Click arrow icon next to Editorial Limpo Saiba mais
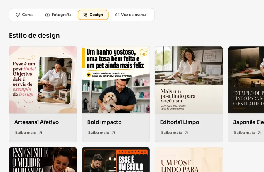The width and height of the screenshot is (264, 172). 187,133
